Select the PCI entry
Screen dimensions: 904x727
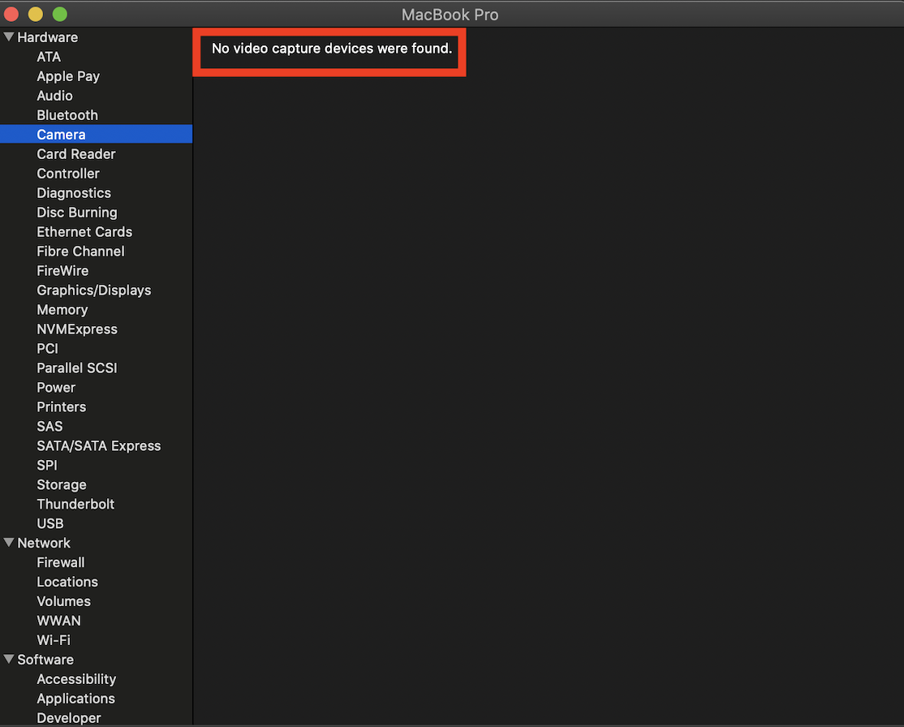tap(47, 348)
